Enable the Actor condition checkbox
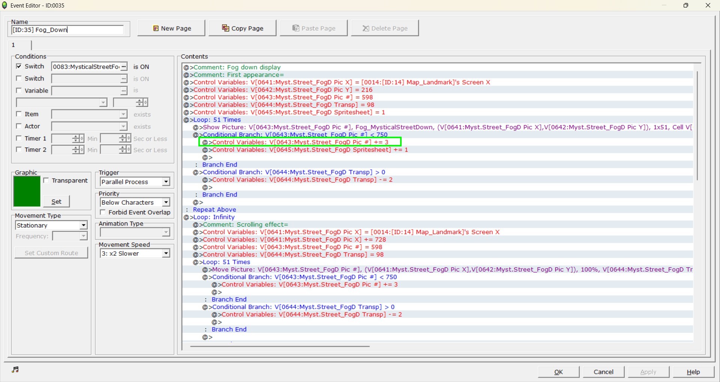Viewport: 720px width, 382px height. tap(19, 126)
